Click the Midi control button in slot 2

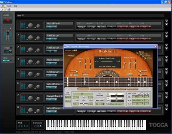pyautogui.click(x=102, y=39)
